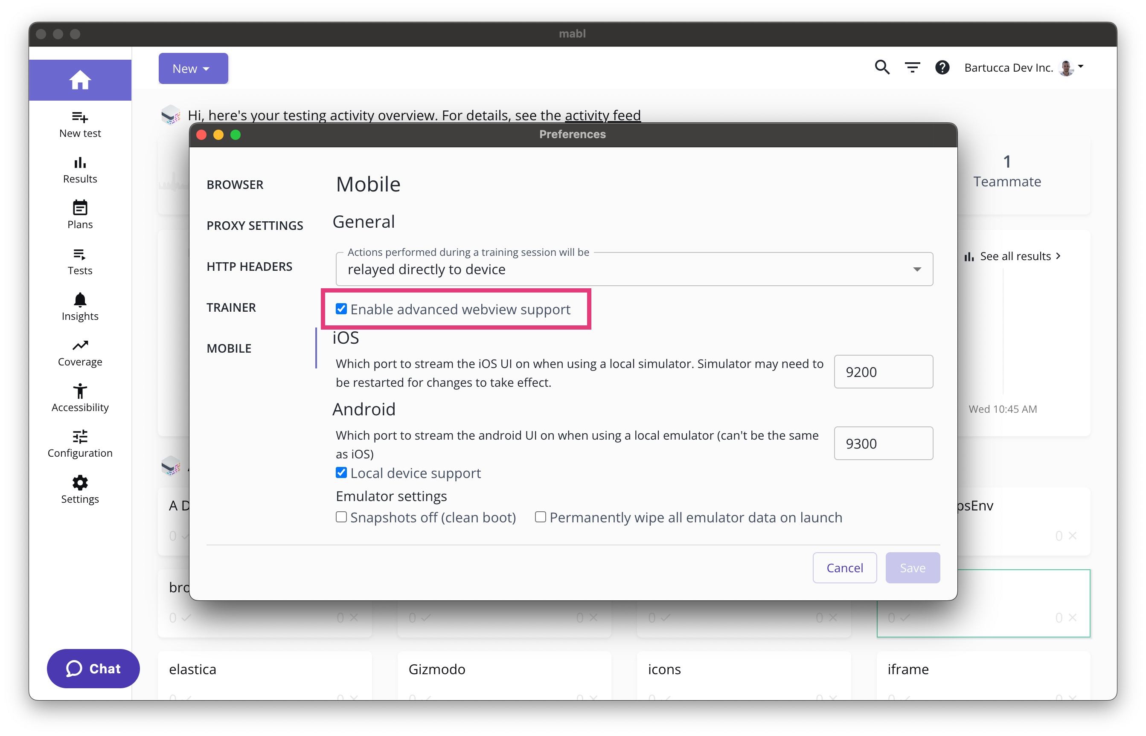Expand the New button menu
The width and height of the screenshot is (1146, 736).
click(193, 68)
